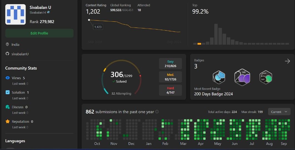Screen dimensions: 295x150
Task: Open the sivabalanU GitHub link
Action: tap(20, 54)
